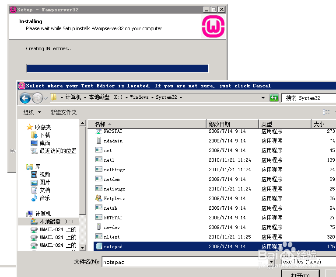Select 收藏夹 in the navigation pane
The width and height of the screenshot is (336, 277).
point(43,127)
